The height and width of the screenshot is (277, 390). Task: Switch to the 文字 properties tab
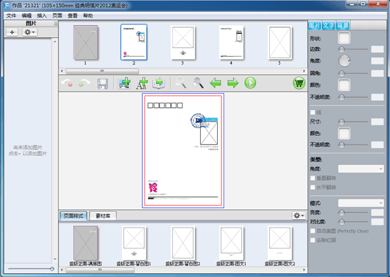(329, 25)
